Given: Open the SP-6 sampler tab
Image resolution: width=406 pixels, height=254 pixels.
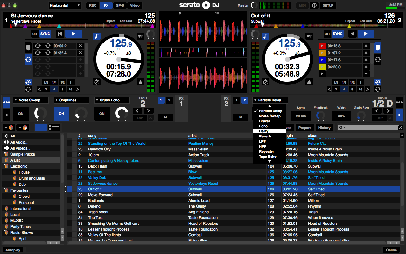Looking at the screenshot, I should (x=120, y=5).
